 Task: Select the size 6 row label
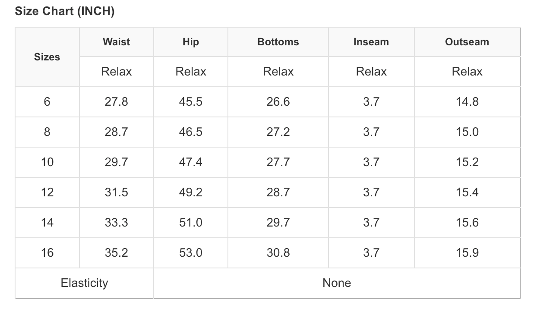click(47, 102)
